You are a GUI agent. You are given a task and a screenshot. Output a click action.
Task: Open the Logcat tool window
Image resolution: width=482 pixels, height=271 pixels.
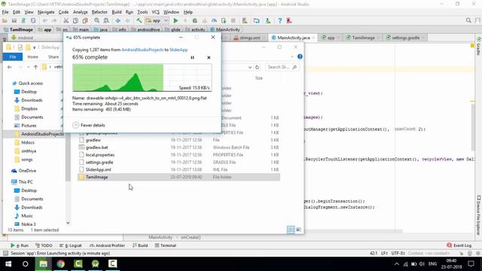coord(71,245)
